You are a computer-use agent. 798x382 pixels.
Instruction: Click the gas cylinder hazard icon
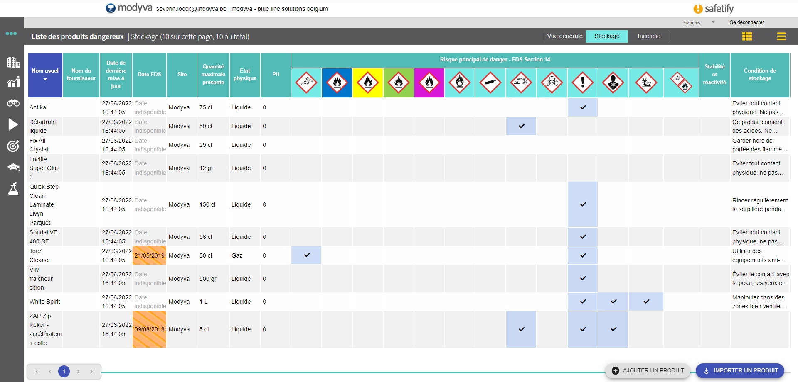490,83
